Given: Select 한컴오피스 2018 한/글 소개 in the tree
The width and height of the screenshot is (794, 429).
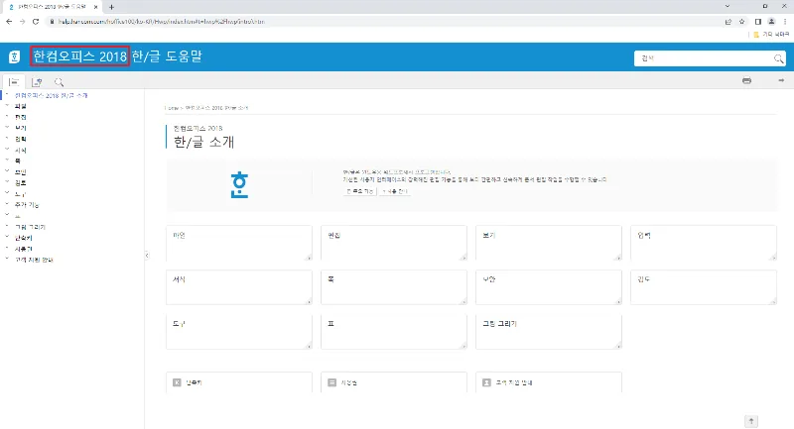Looking at the screenshot, I should (52, 95).
